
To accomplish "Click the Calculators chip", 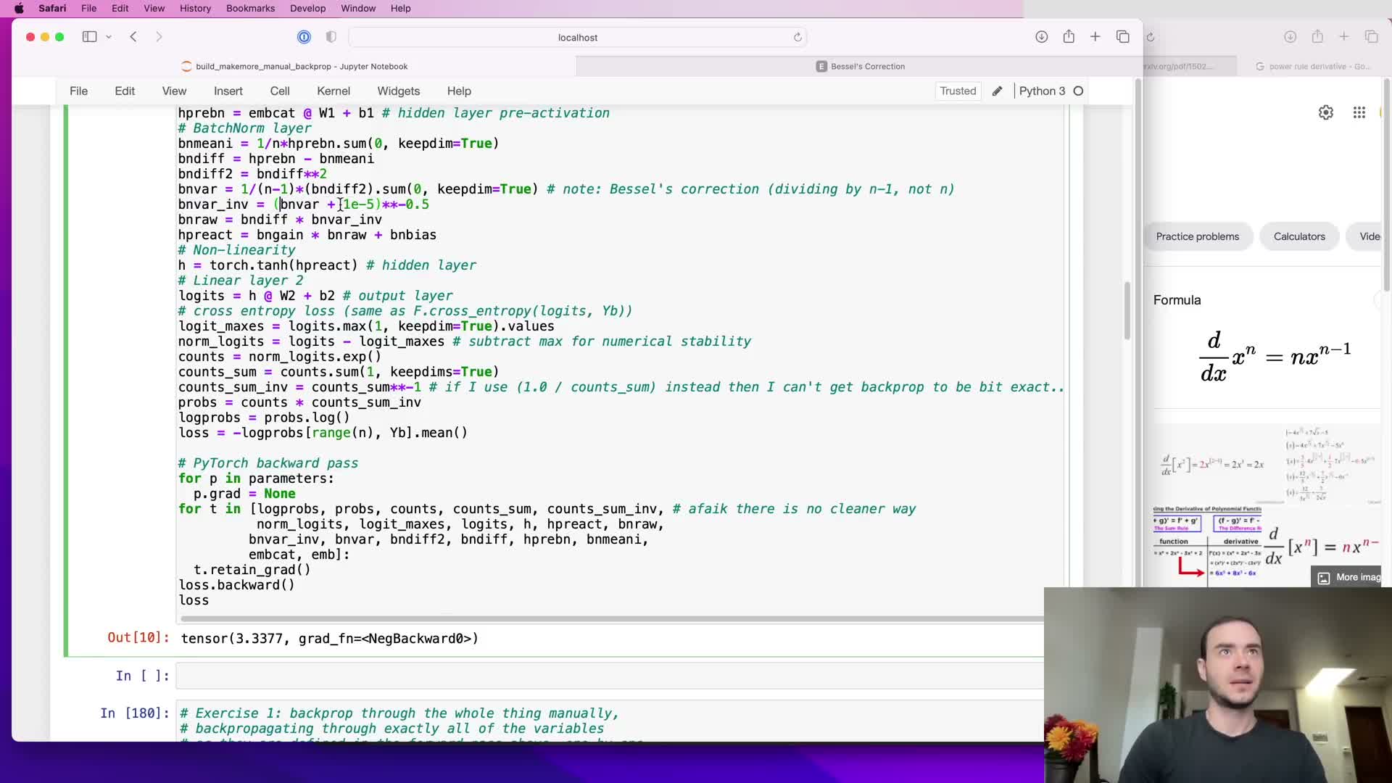I will coord(1298,236).
